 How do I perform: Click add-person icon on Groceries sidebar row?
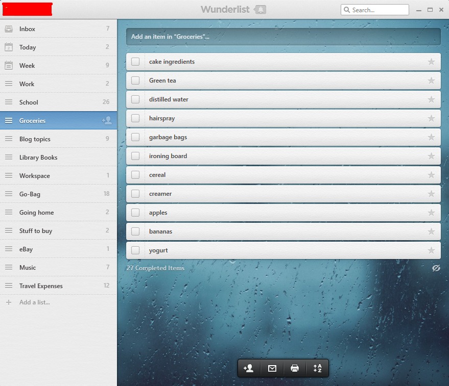pyautogui.click(x=107, y=121)
